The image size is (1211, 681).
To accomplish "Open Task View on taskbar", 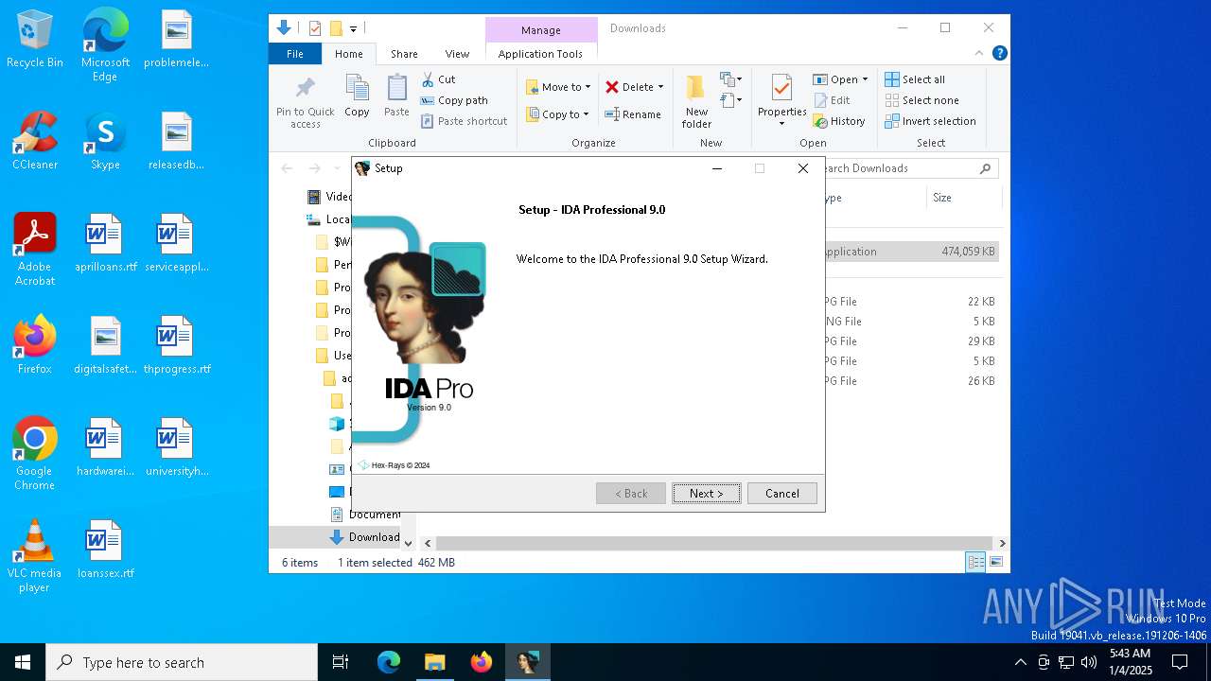I will (341, 662).
